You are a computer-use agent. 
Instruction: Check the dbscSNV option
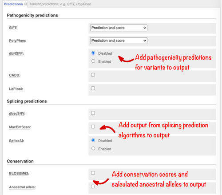[x=93, y=113]
